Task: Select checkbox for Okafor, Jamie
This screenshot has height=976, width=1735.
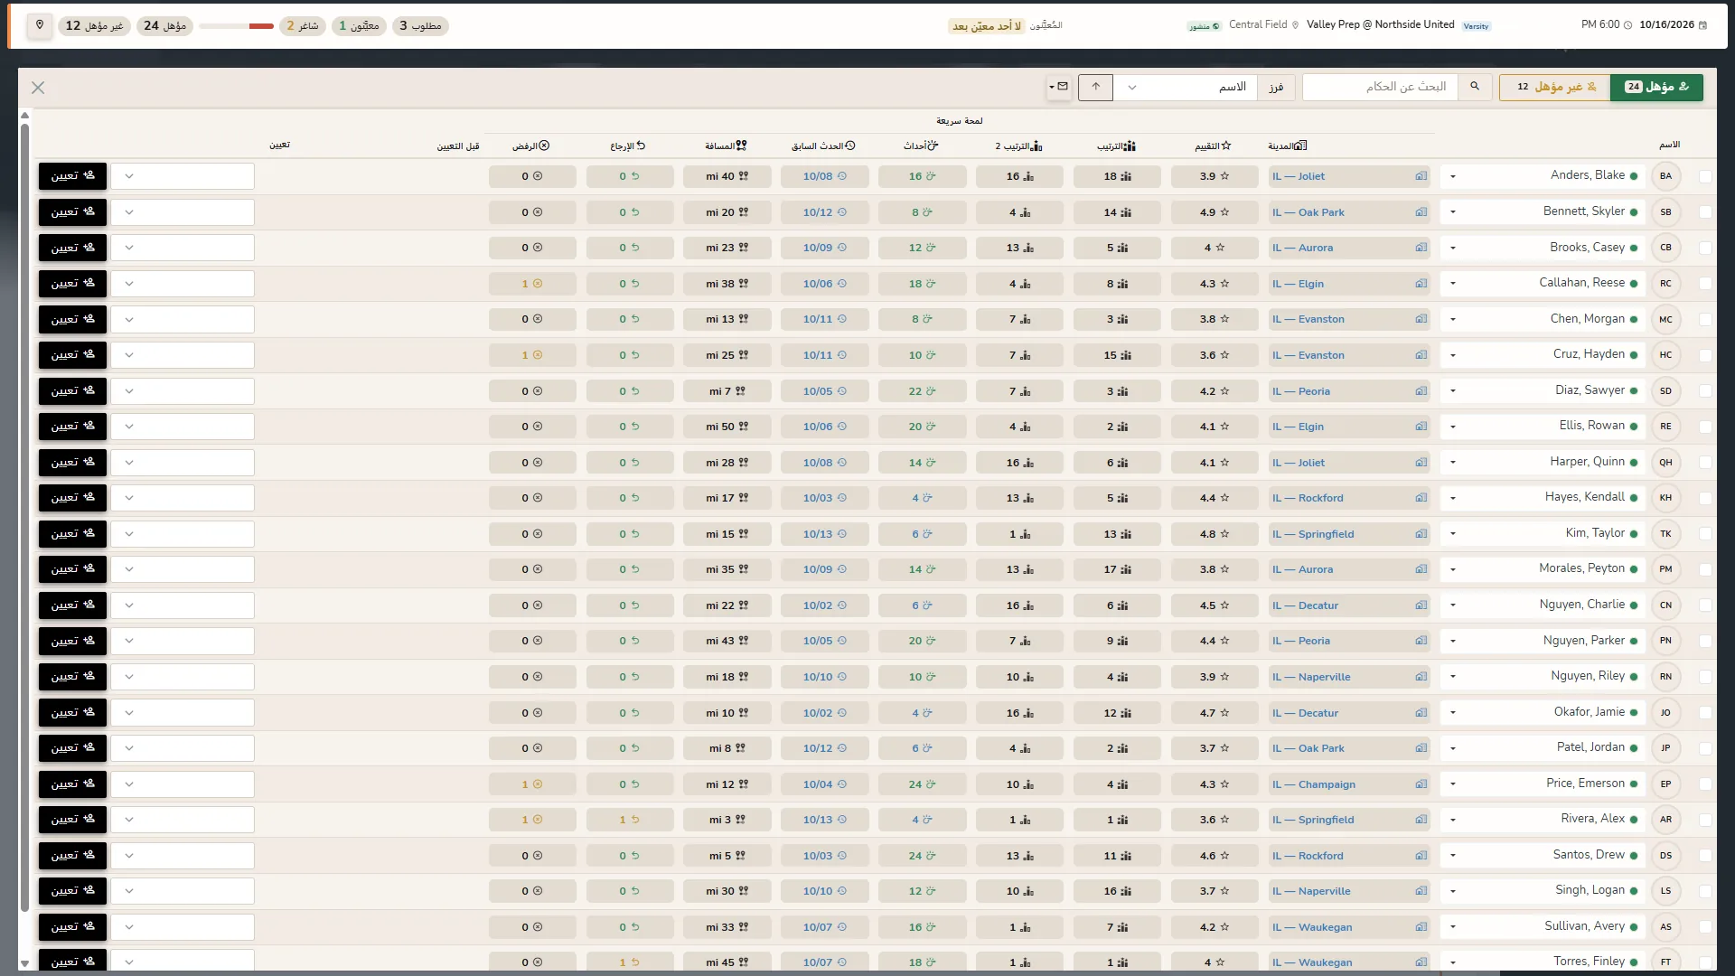Action: (x=1705, y=713)
